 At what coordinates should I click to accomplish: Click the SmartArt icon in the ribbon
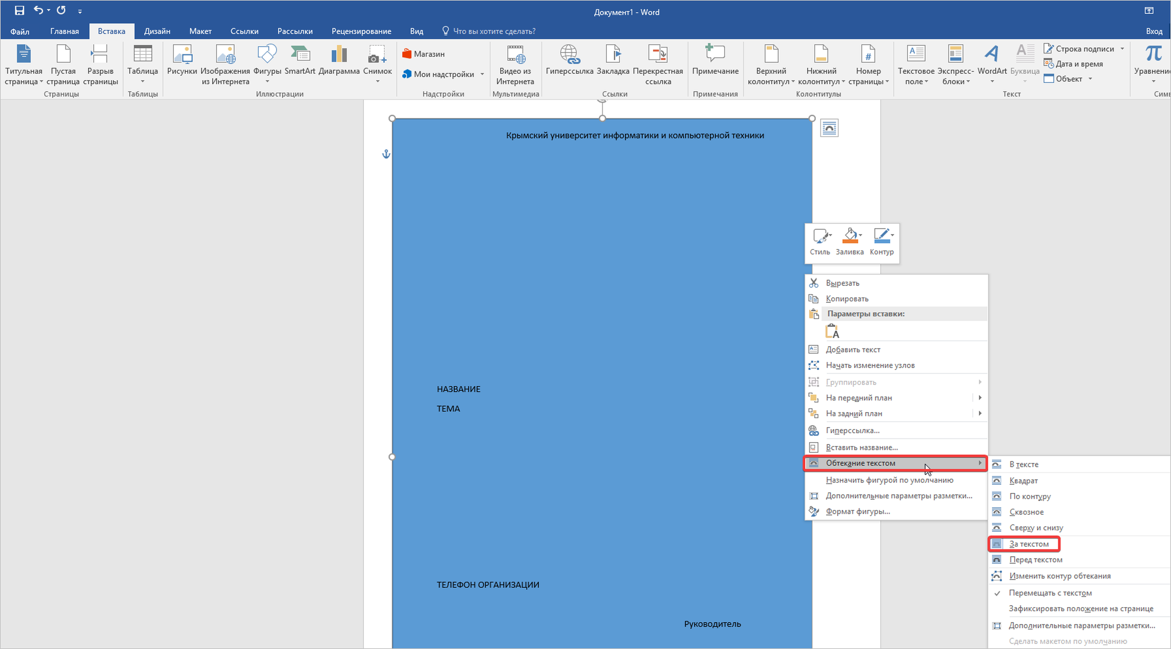point(300,54)
